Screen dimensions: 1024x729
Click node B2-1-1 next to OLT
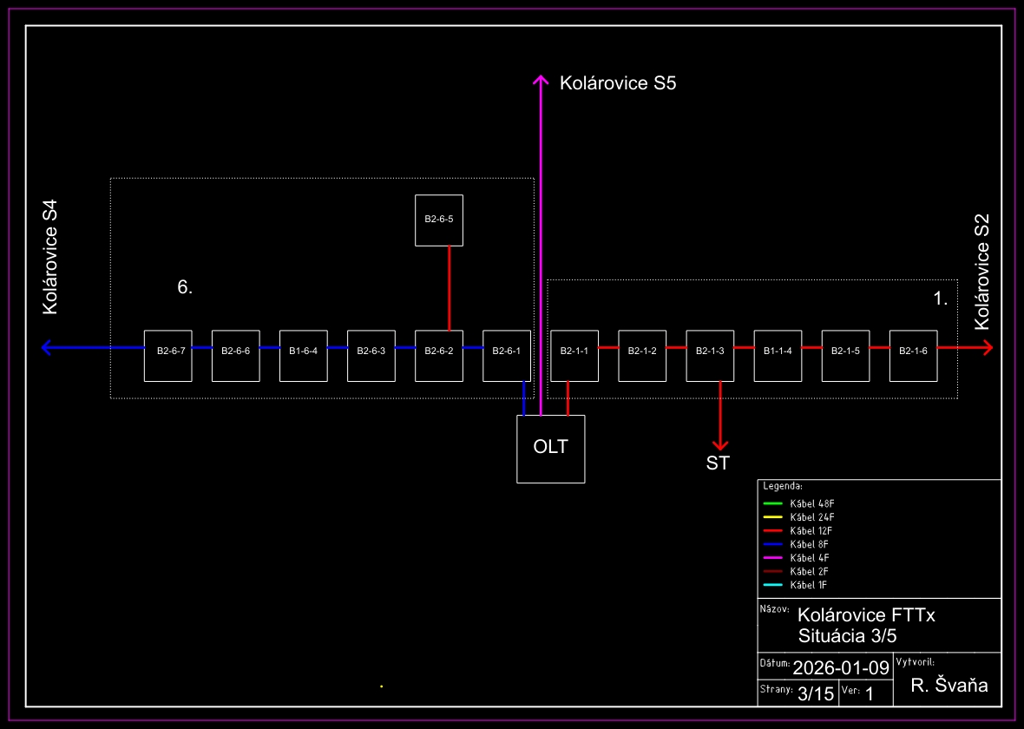574,356
